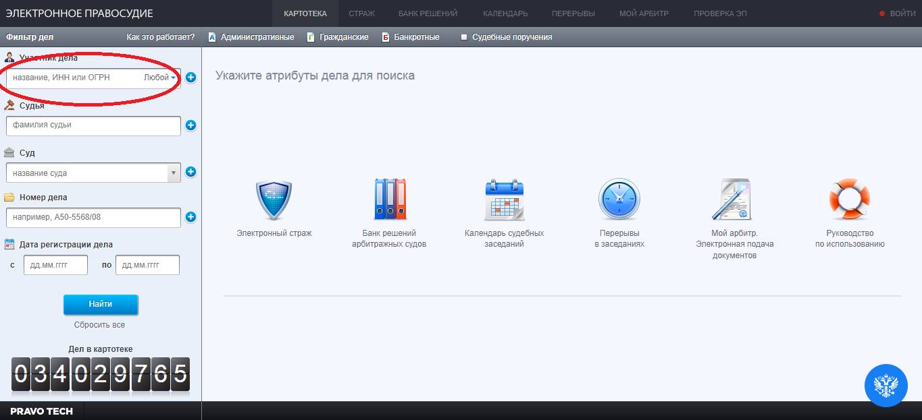Viewport: 922px width, 420px height.
Task: Click the Сбросить все reset link
Action: tap(100, 325)
